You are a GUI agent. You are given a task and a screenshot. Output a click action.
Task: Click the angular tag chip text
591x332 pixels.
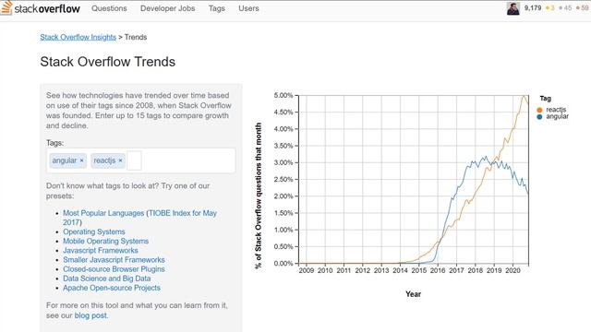(x=64, y=160)
